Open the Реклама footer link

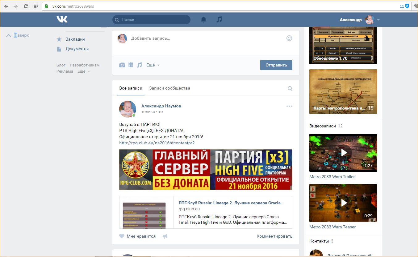65,71
